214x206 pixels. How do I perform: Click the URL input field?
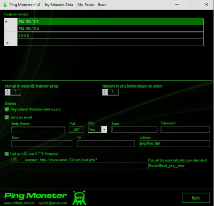(79, 166)
